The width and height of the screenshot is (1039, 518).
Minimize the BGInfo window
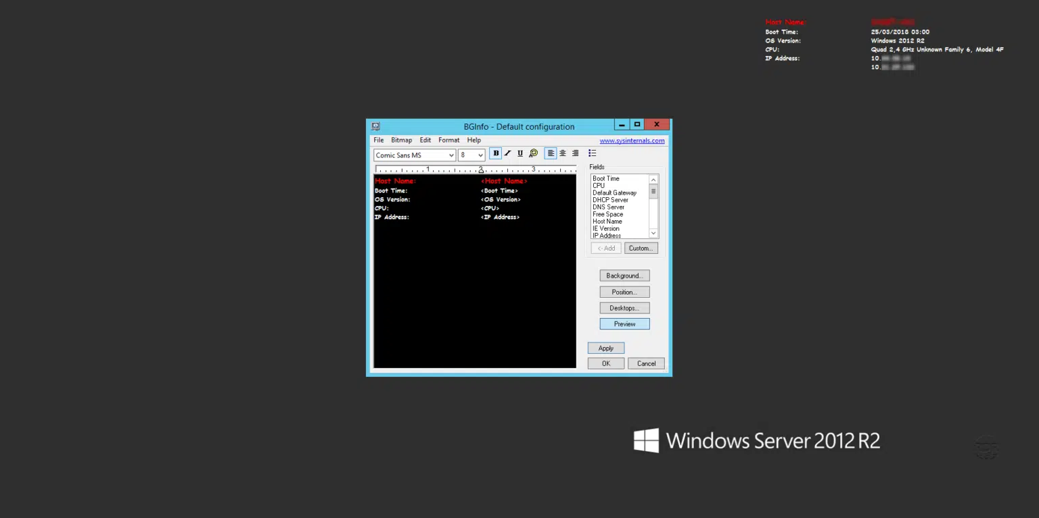pyautogui.click(x=622, y=125)
